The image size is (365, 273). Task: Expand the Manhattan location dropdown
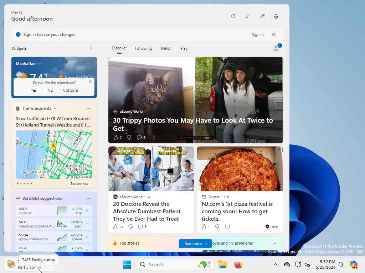coord(39,64)
